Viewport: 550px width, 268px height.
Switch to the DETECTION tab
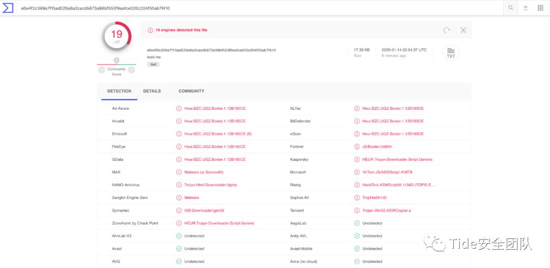(119, 91)
